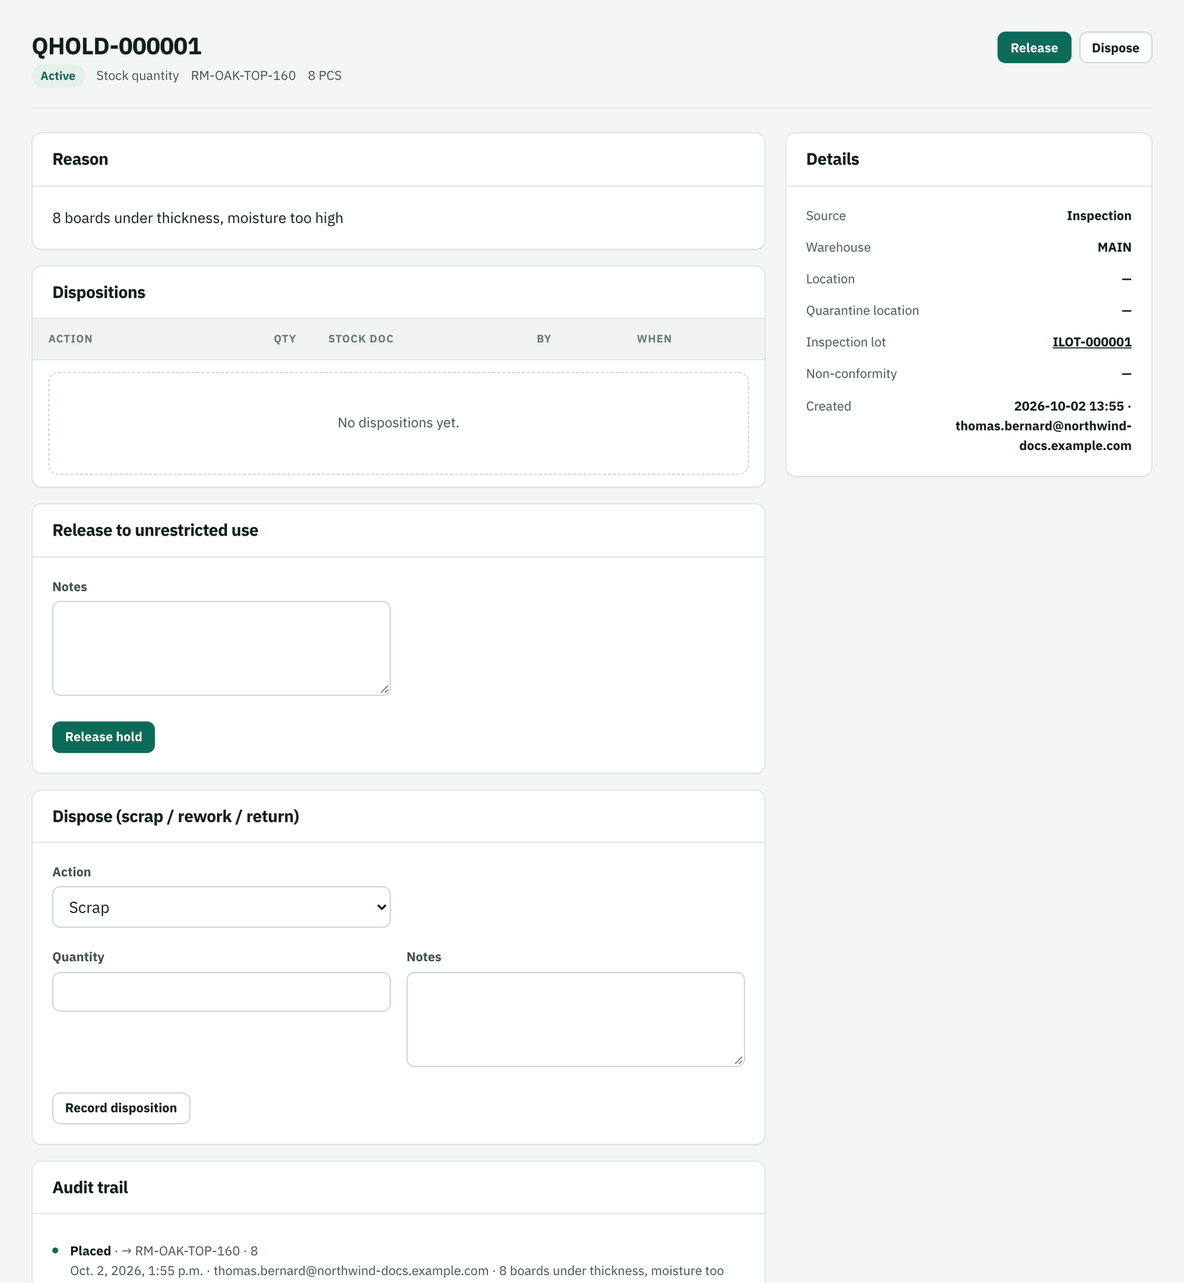Click the Dispose (scrap / rework / return) heading
Screen dimensions: 1184x1283
[176, 817]
